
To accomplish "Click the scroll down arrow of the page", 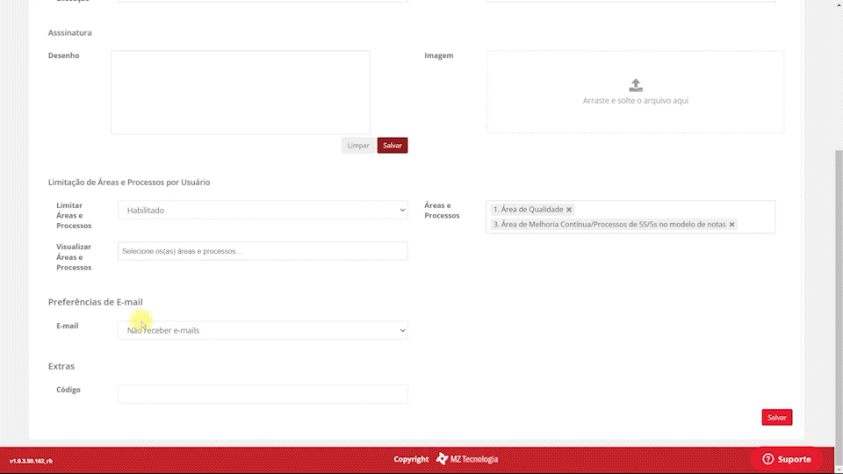I will [x=839, y=470].
